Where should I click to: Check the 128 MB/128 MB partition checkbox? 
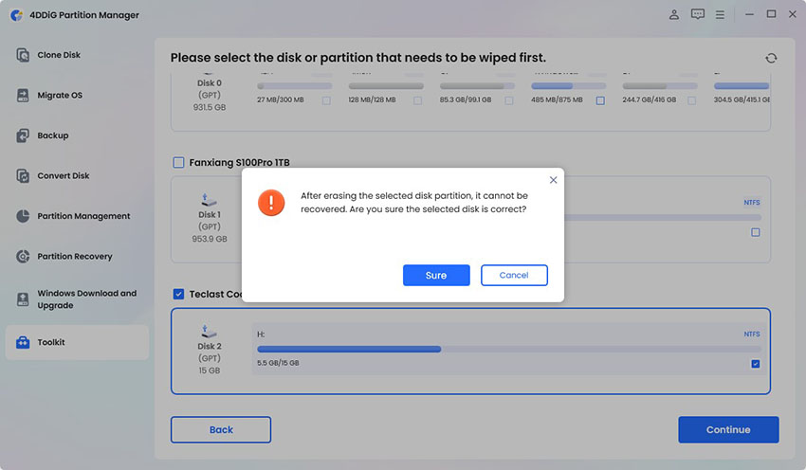point(418,100)
